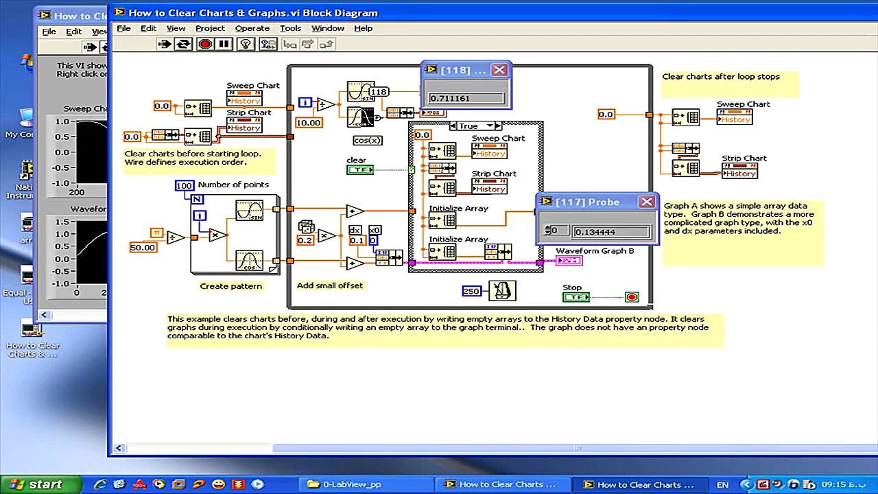Select the upper Initialize Array node

click(x=442, y=220)
